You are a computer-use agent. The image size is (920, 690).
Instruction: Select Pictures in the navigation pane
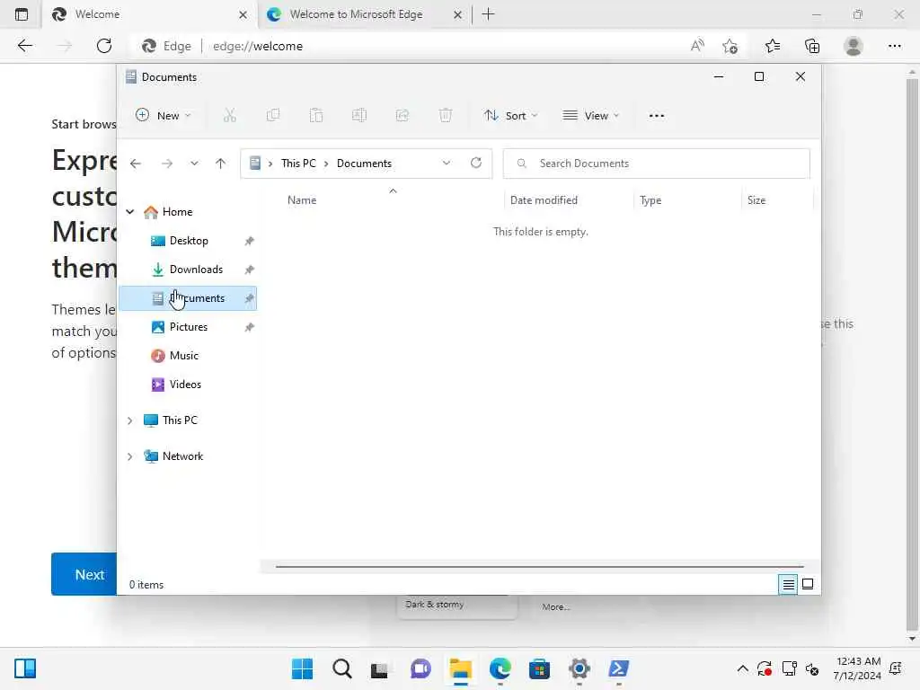(x=189, y=327)
